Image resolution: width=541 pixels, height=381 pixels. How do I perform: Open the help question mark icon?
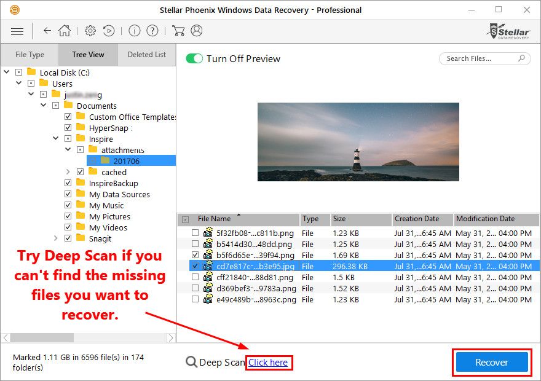point(152,31)
